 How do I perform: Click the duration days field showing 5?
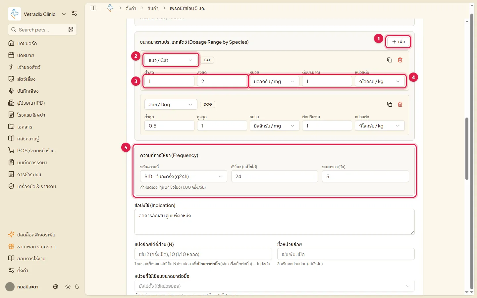click(x=365, y=176)
